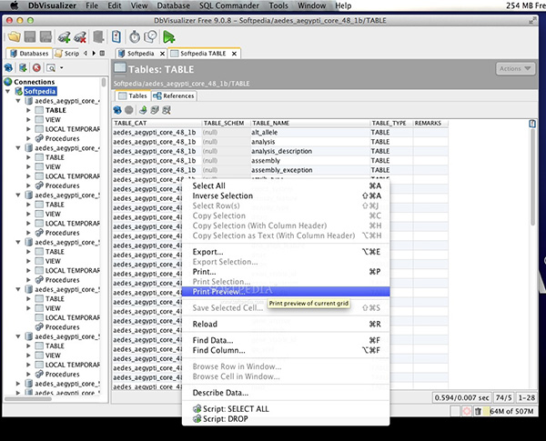Choose Find Column... in context menu
The width and height of the screenshot is (546, 441).
pos(286,350)
